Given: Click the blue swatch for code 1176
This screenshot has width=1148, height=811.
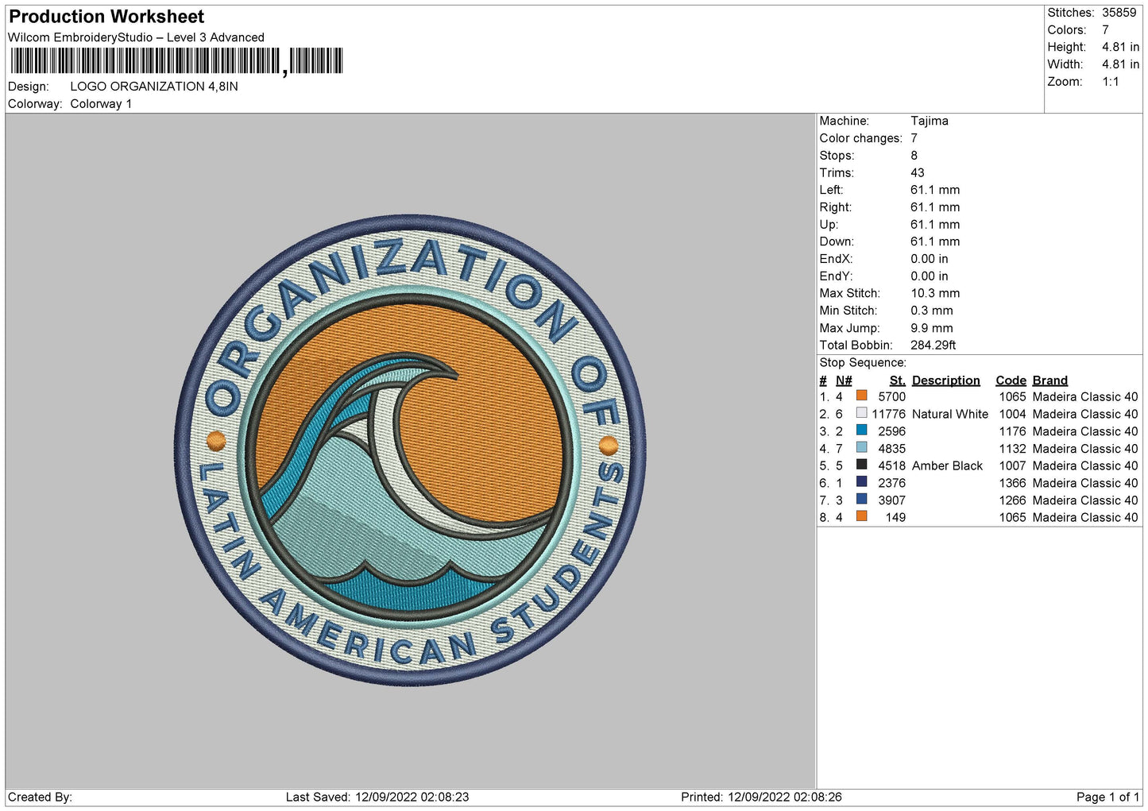Looking at the screenshot, I should (x=861, y=430).
